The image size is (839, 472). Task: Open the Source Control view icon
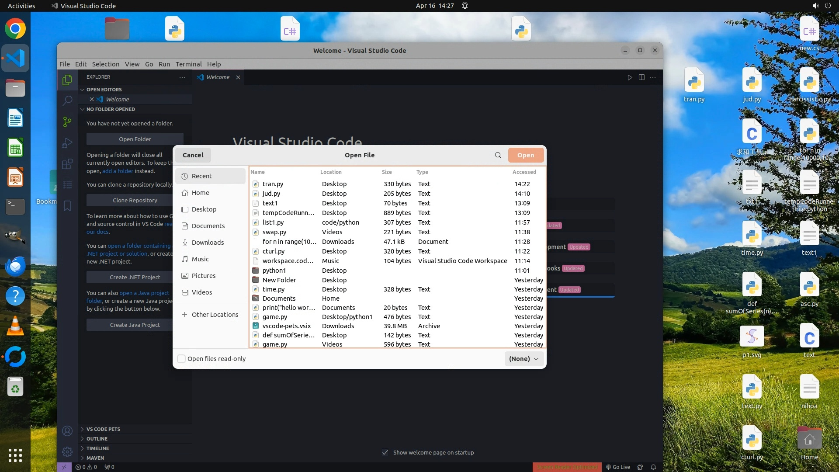[x=67, y=122]
